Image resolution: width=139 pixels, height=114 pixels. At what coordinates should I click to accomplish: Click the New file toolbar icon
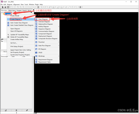(x=3, y=7)
